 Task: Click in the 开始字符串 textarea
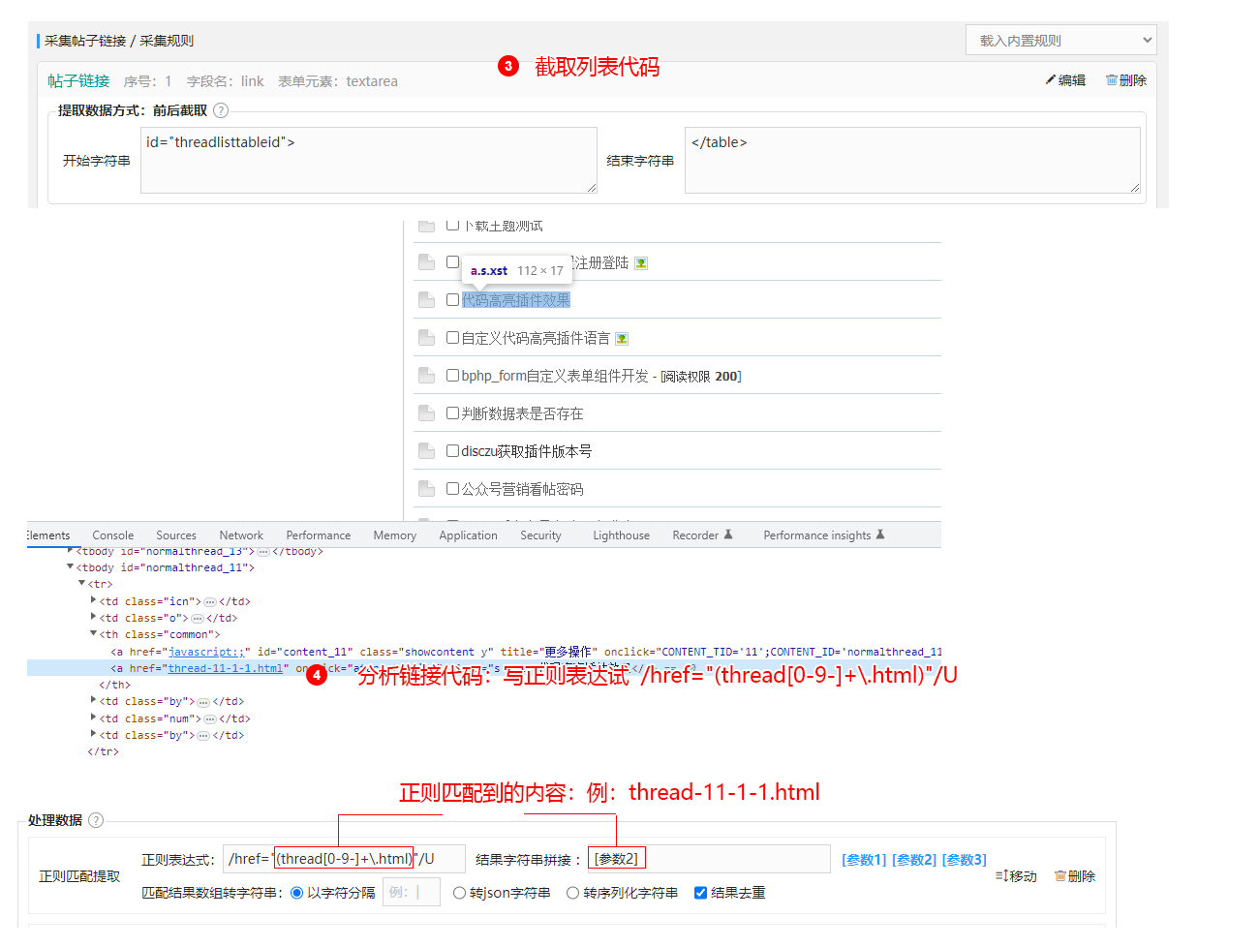pyautogui.click(x=369, y=160)
